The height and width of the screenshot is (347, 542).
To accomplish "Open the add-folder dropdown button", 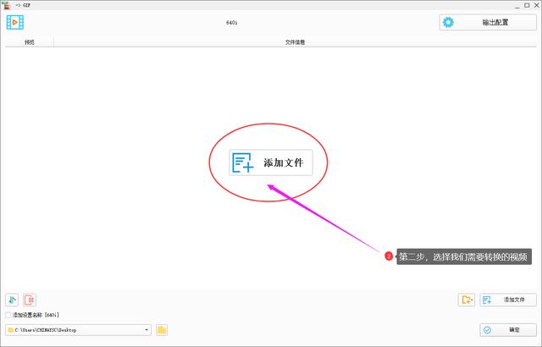I will coord(467,300).
